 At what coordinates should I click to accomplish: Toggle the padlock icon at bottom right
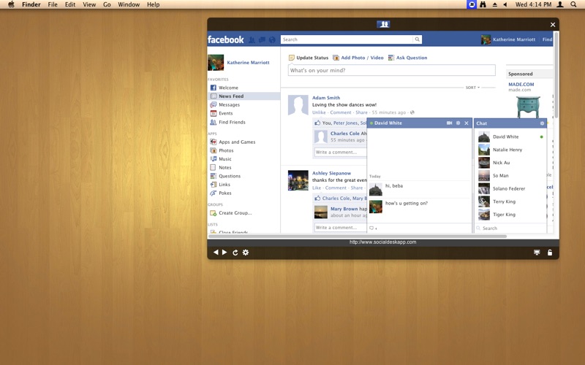(x=550, y=253)
